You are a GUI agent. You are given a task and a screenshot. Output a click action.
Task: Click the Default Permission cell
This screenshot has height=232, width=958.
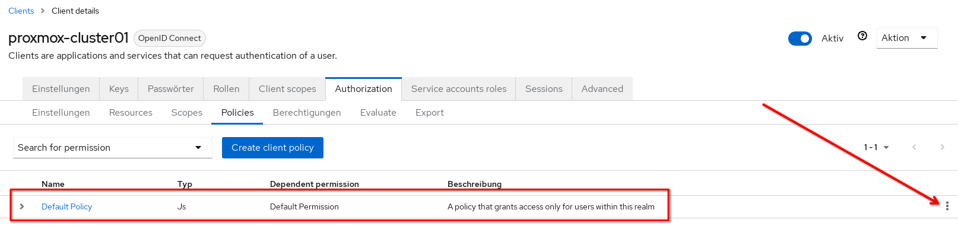click(304, 206)
